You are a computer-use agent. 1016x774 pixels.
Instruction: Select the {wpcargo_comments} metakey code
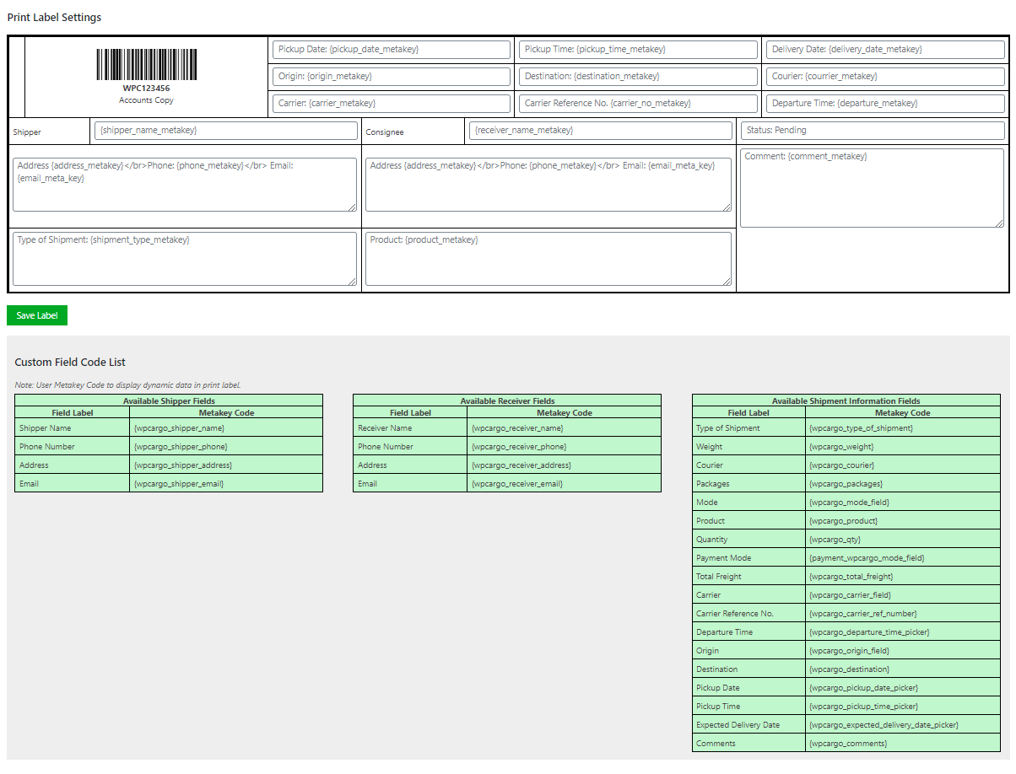coord(848,744)
